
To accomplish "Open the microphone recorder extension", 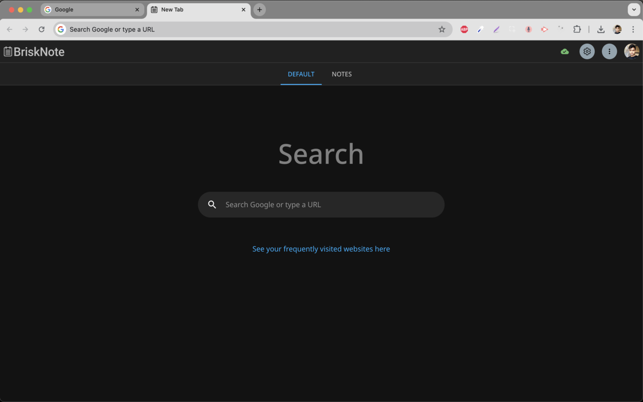I will [528, 29].
